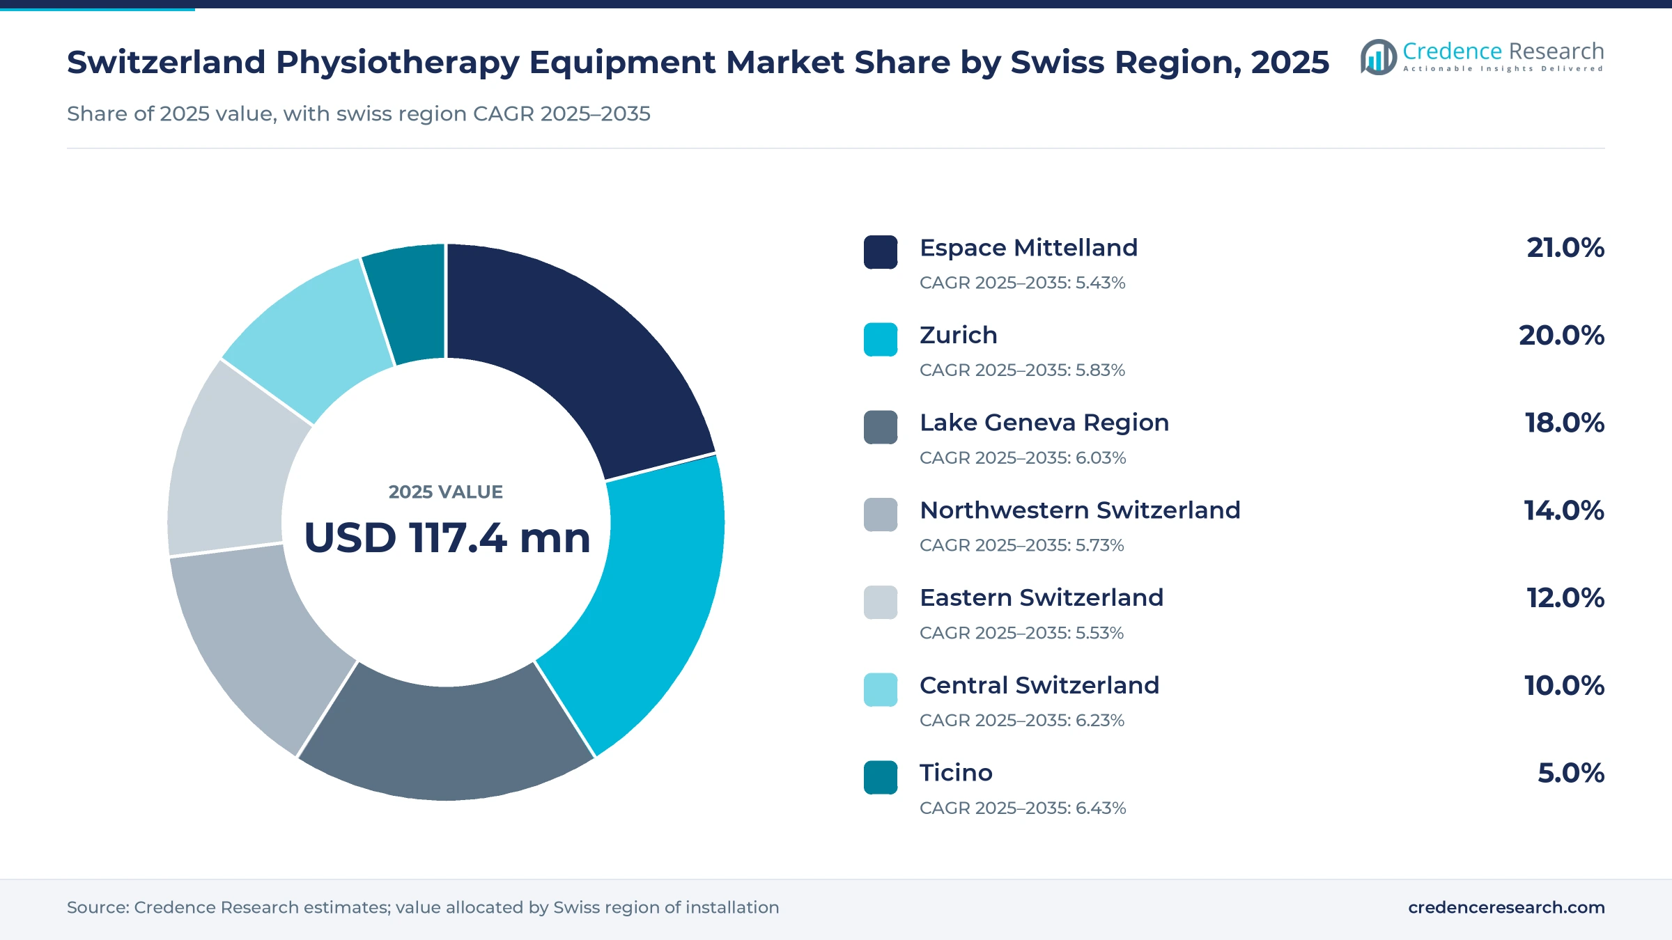
Task: Click 'CAGR 2025–2035: 5.43%' text
Action: [x=1023, y=283]
